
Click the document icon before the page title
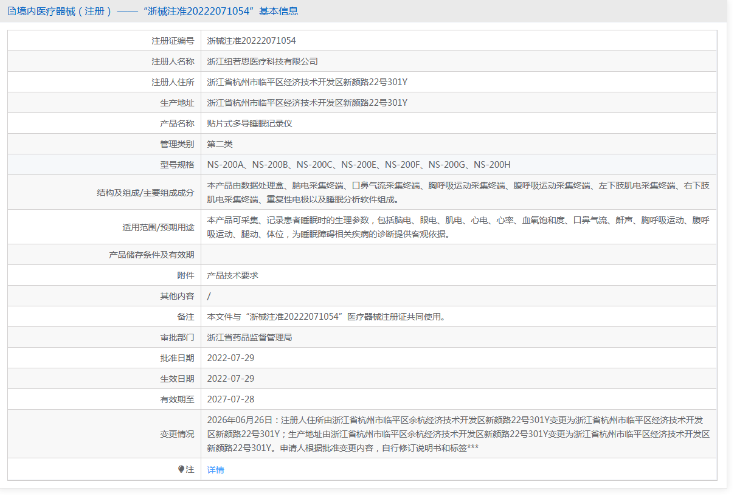pyautogui.click(x=11, y=11)
